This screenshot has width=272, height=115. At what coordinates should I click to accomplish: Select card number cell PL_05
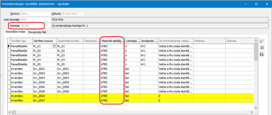point(45,64)
